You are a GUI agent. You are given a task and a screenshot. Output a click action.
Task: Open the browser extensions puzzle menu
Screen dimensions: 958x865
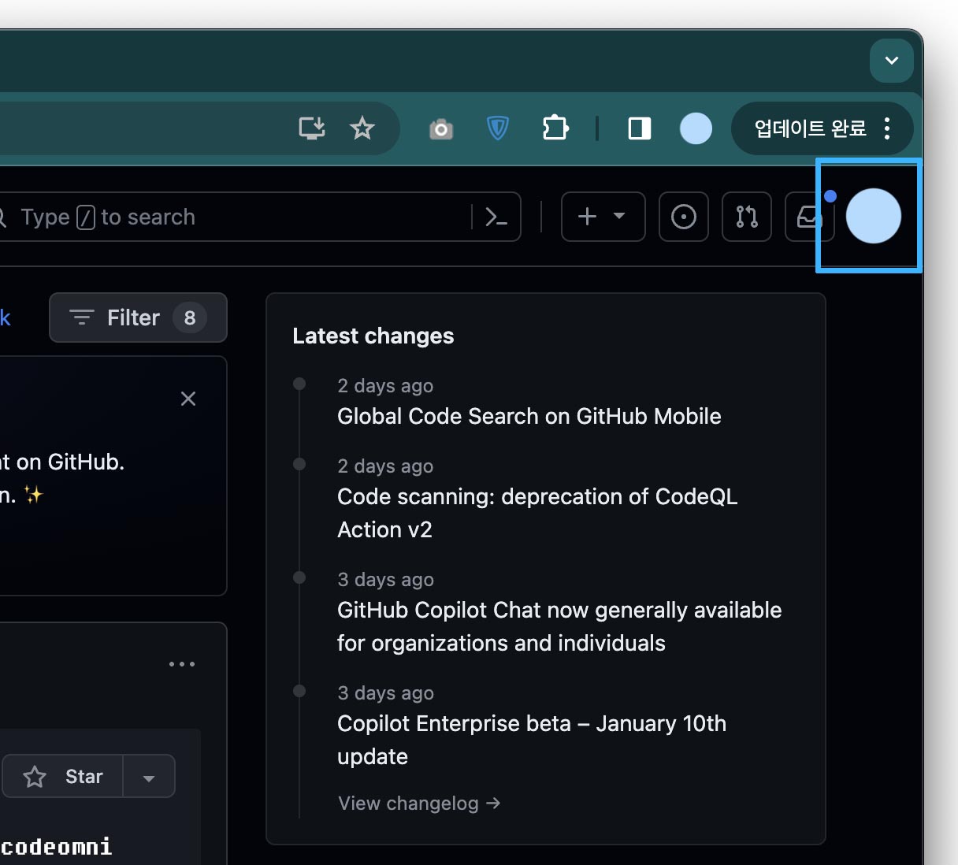[555, 128]
